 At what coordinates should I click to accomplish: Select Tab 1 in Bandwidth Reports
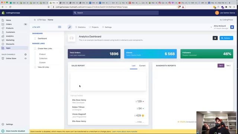(221, 66)
